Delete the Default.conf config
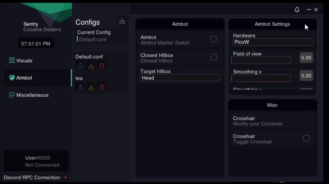The height and width of the screenshot is (184, 329). [x=102, y=66]
